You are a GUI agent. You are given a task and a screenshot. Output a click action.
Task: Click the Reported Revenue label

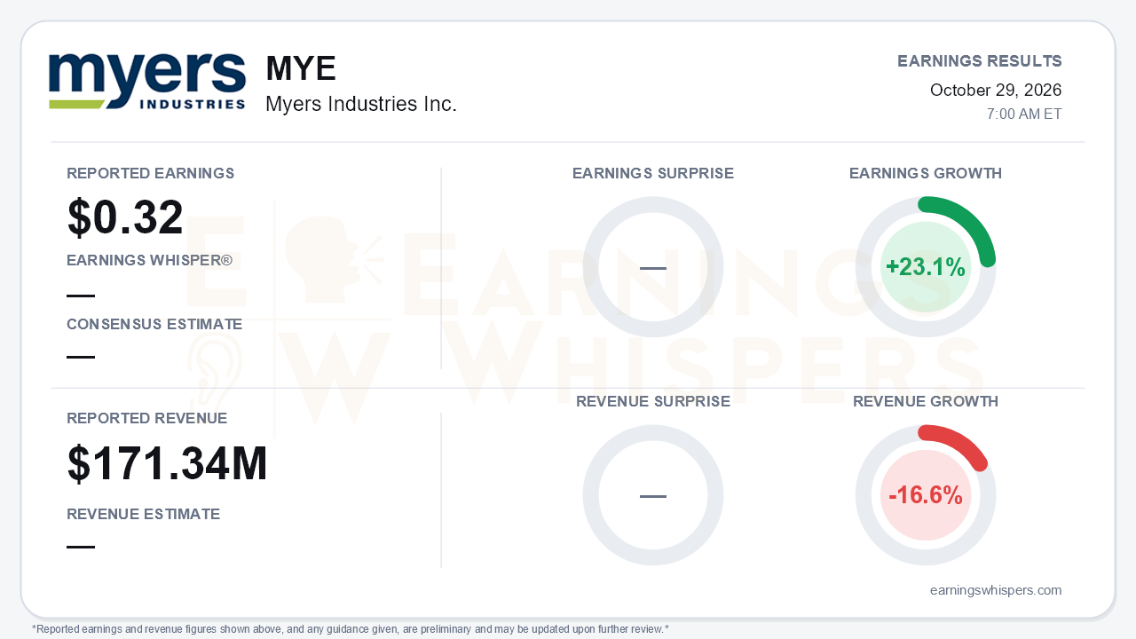point(147,418)
